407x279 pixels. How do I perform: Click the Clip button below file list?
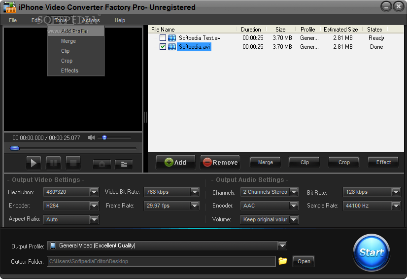click(305, 162)
